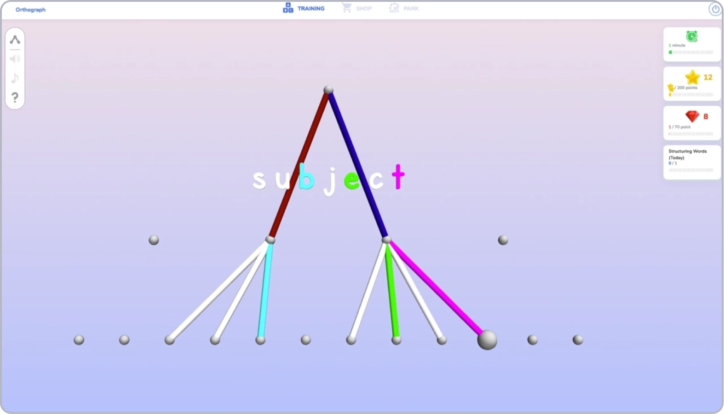Click the green letter e in subject
The width and height of the screenshot is (724, 414).
tap(352, 180)
